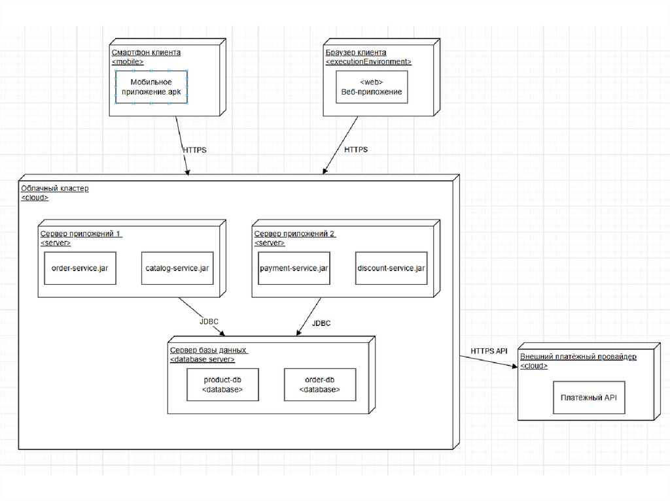Select the catalog-service.jar artifact
670x501 pixels.
177,268
